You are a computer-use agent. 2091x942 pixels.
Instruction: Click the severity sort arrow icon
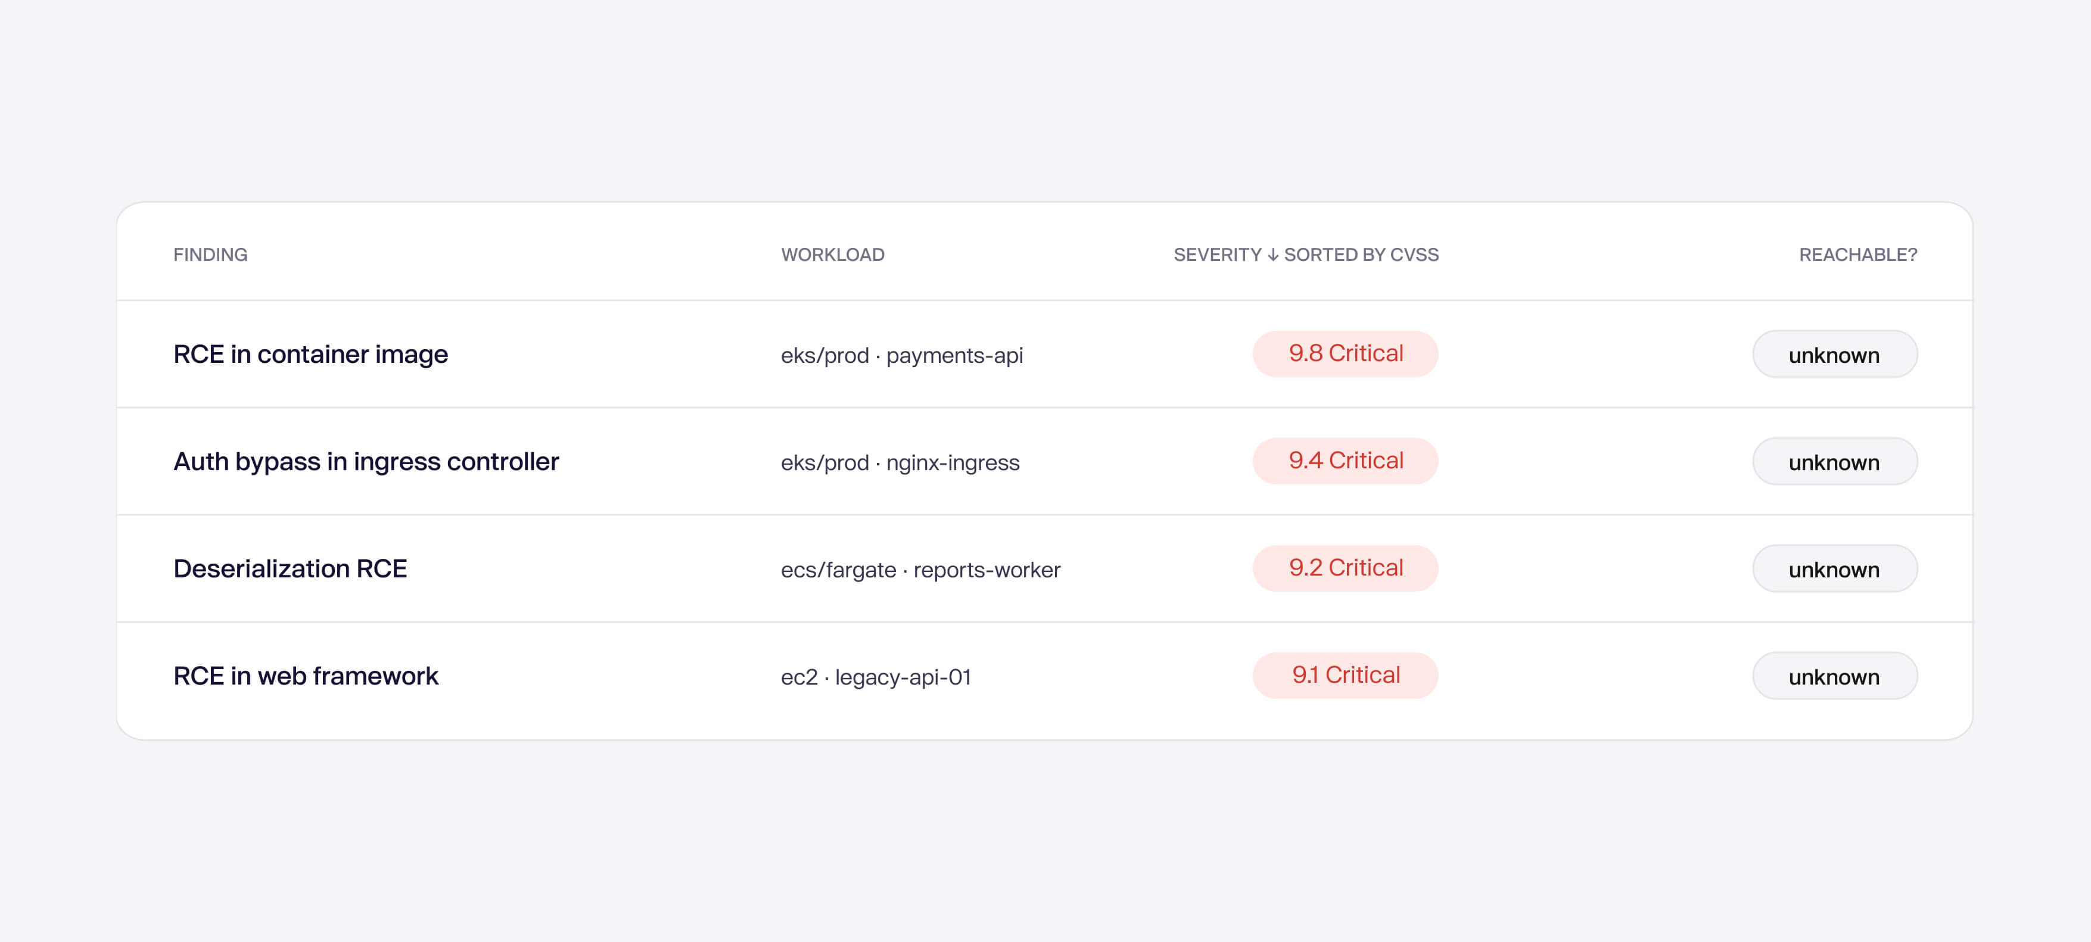[x=1273, y=255]
